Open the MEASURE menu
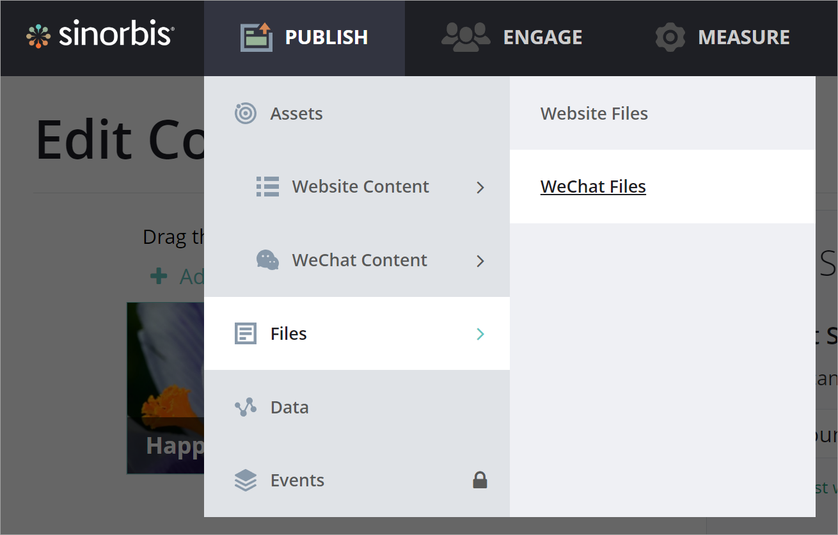Image resolution: width=838 pixels, height=535 pixels. [x=743, y=37]
